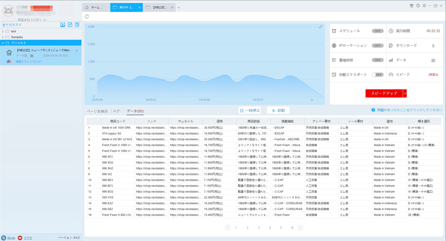Click the Skype icon in footer
The width and height of the screenshot is (446, 241).
4,238
